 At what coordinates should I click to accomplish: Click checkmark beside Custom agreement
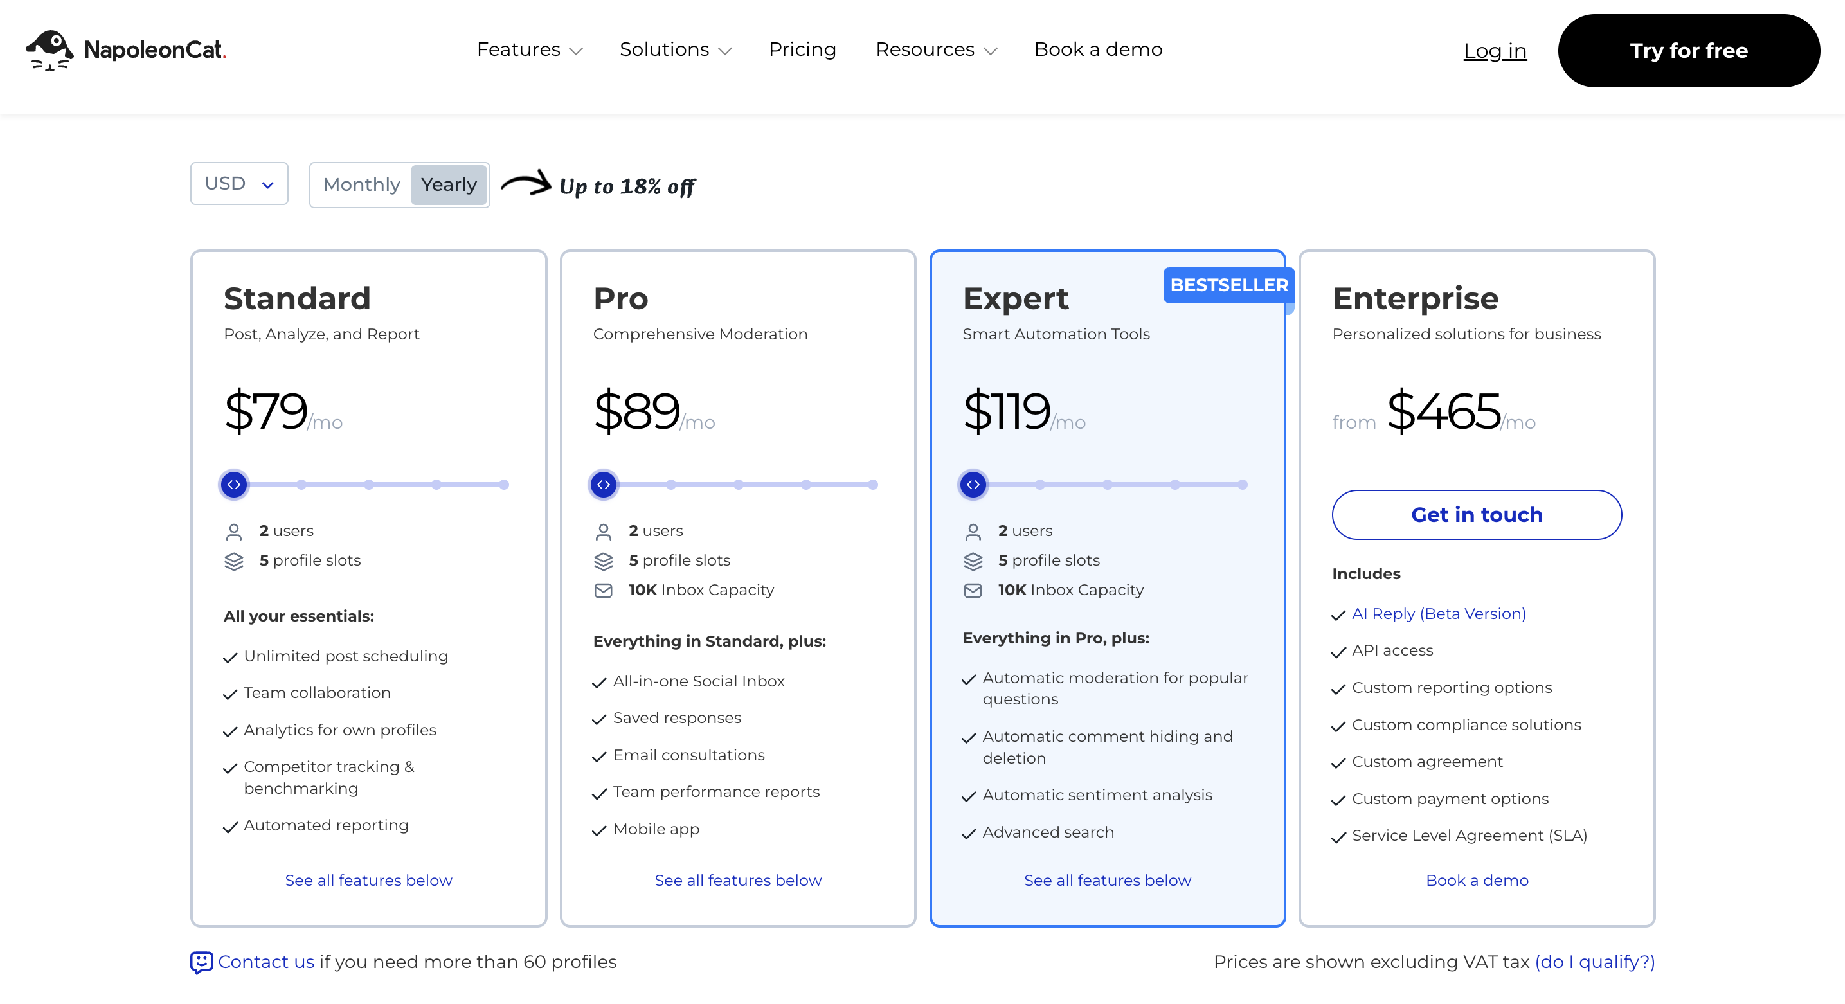(x=1338, y=763)
